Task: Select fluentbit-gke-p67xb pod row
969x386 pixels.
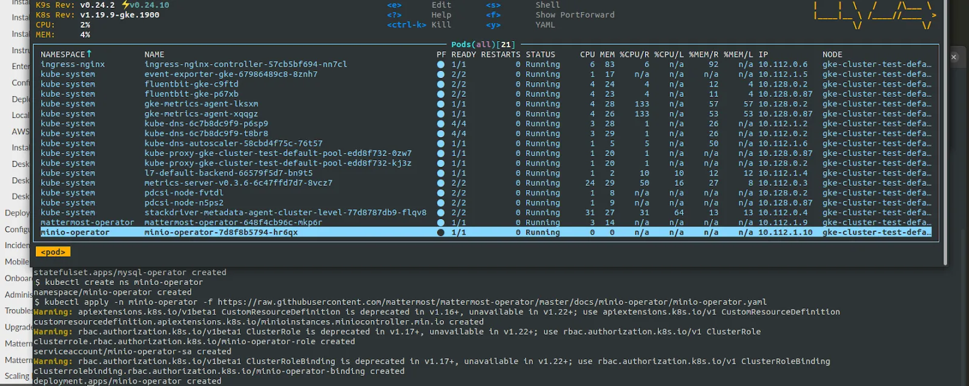Action: tap(486, 94)
